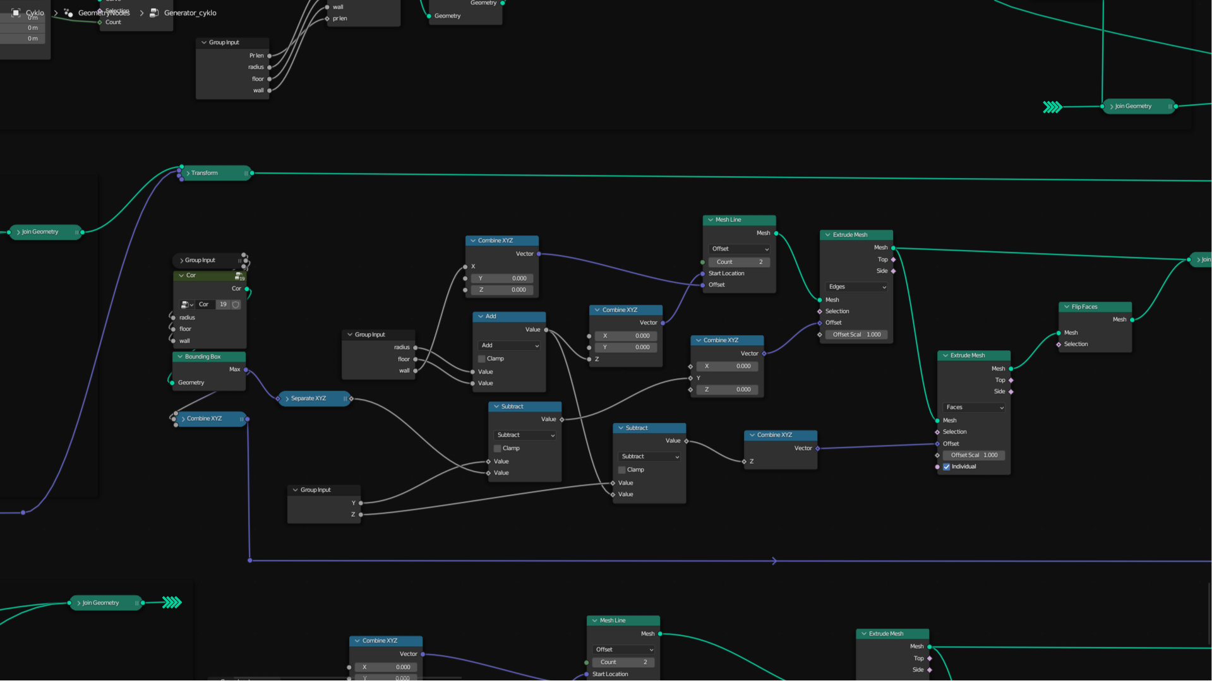1212x681 pixels.
Task: Click the collapsed Transform node
Action: [215, 173]
